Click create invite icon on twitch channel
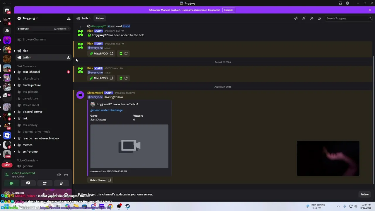 pos(68,57)
